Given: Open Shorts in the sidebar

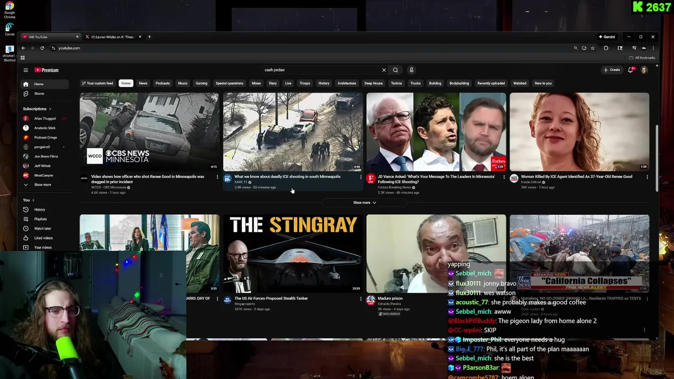Looking at the screenshot, I should pyautogui.click(x=45, y=94).
